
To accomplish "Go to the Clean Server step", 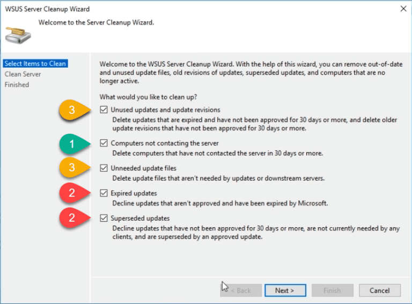I will pos(23,74).
